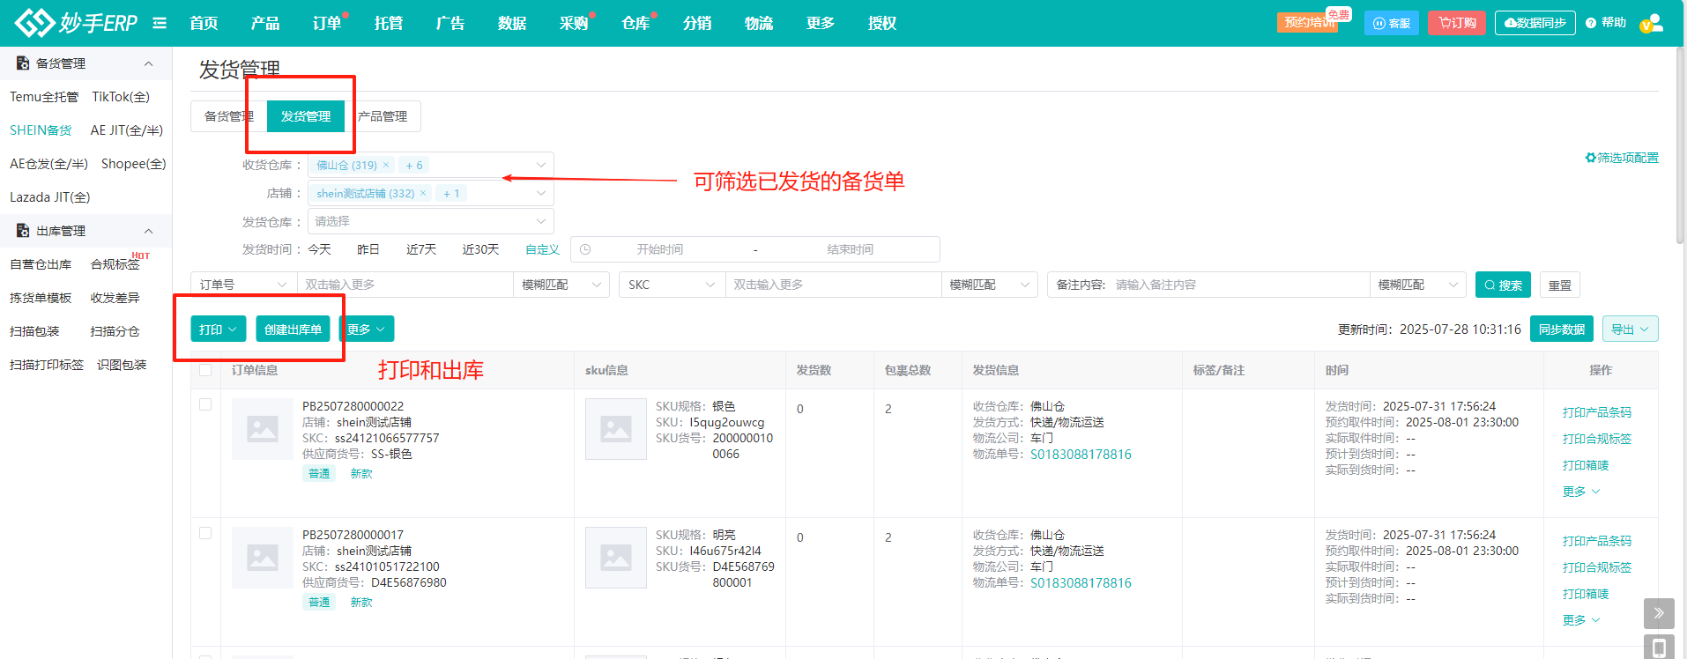This screenshot has height=659, width=1687.
Task: Expand 更多 actions in PB2507280000022 row
Action: point(1581,492)
